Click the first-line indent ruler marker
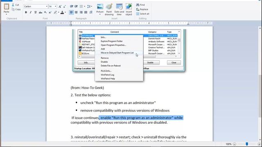The height and width of the screenshot is (147, 262). click(x=71, y=22)
